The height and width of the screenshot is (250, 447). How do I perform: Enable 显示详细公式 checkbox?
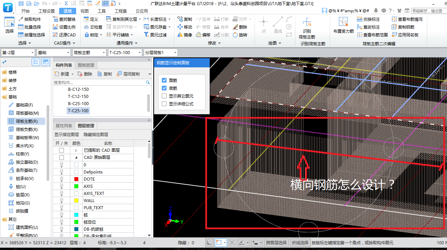tap(164, 104)
